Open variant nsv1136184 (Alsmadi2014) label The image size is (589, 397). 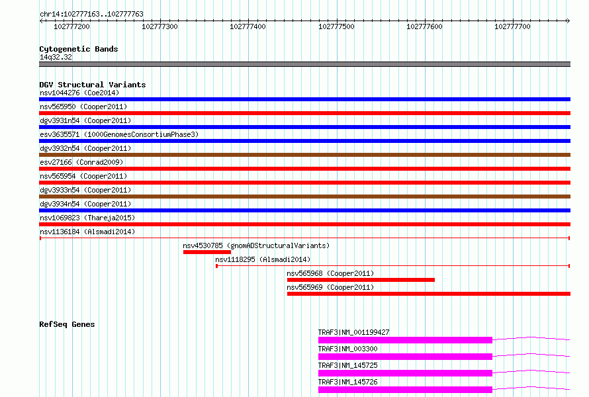click(x=87, y=232)
